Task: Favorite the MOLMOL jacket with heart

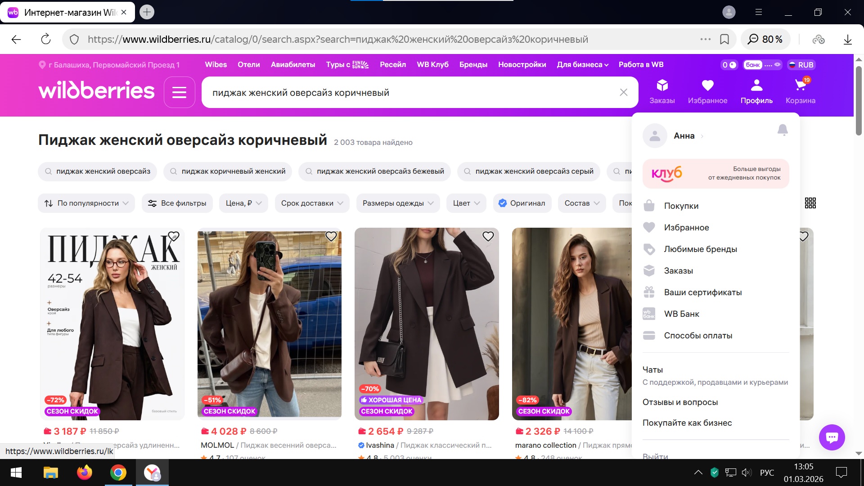Action: pos(331,236)
